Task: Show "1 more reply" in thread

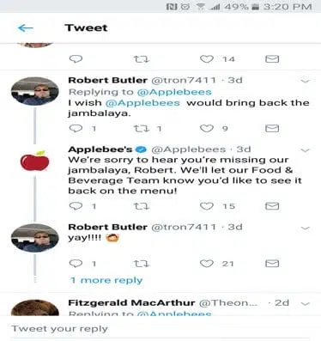Action: click(x=106, y=280)
